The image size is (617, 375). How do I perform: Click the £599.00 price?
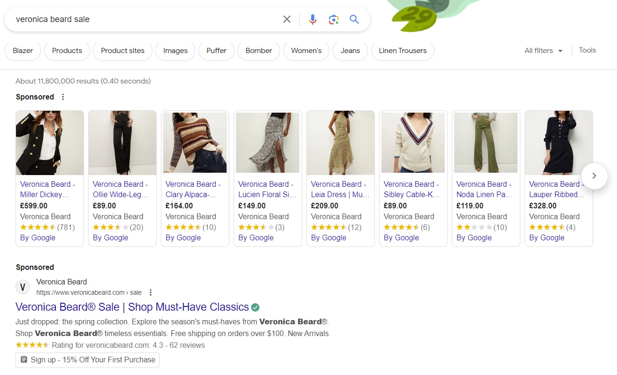click(34, 206)
